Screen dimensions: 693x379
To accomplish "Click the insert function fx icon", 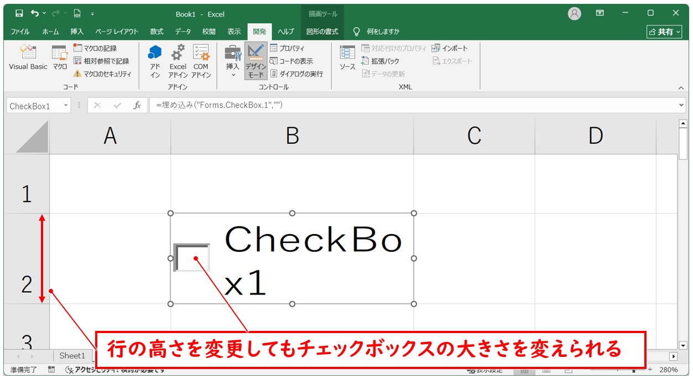I will coord(137,106).
